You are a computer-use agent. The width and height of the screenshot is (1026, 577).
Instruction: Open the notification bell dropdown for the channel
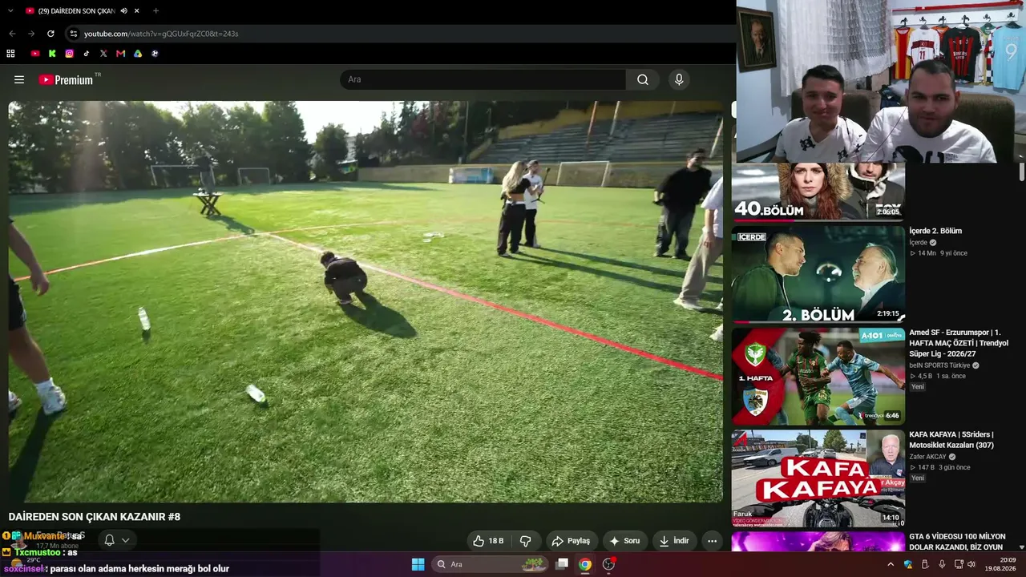pyautogui.click(x=116, y=540)
